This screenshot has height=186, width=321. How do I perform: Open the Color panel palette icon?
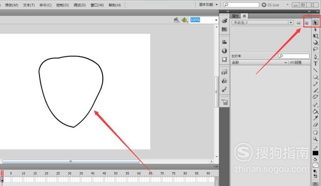pyautogui.click(x=224, y=21)
